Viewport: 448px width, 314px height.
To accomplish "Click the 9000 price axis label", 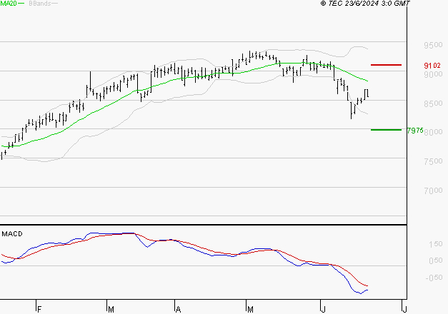I will coord(433,74).
